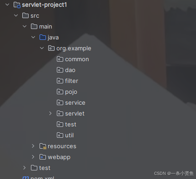Expand the resources folder chevron

33,146
